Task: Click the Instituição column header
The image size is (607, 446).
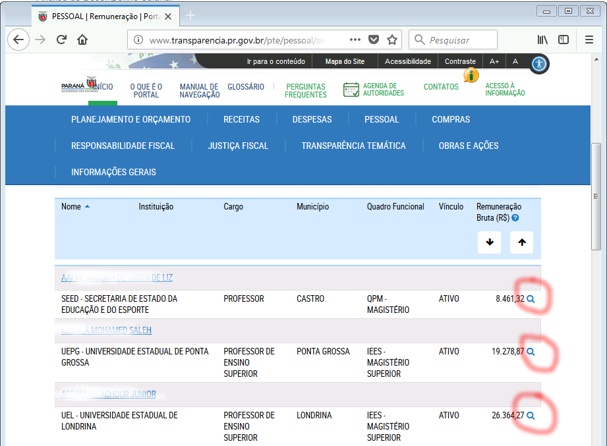Action: [156, 207]
